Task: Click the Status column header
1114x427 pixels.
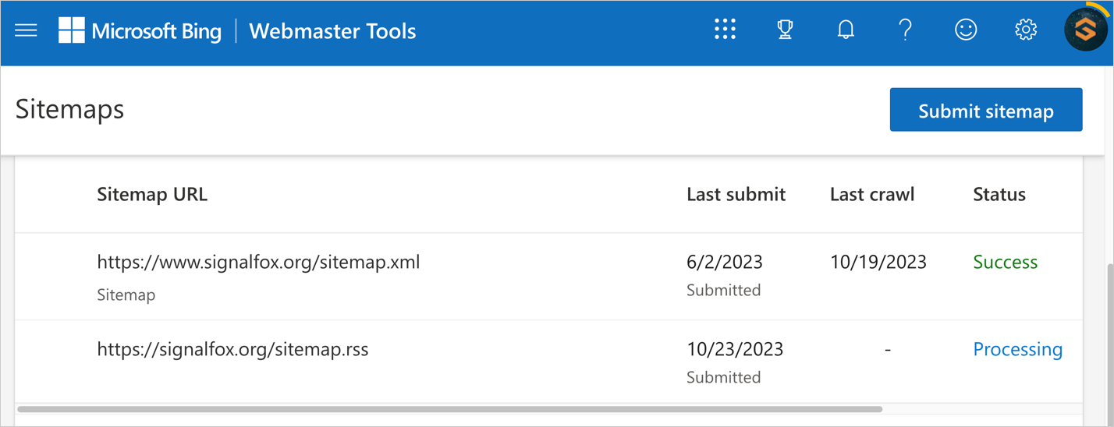Action: tap(999, 194)
